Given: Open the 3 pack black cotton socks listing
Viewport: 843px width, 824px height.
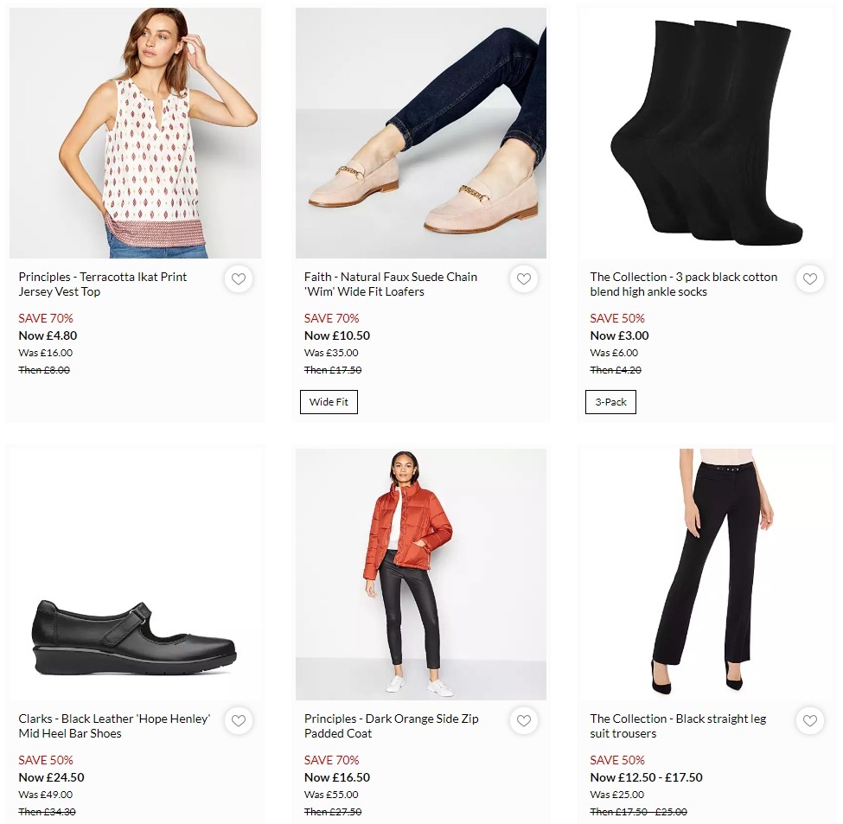Looking at the screenshot, I should point(683,284).
